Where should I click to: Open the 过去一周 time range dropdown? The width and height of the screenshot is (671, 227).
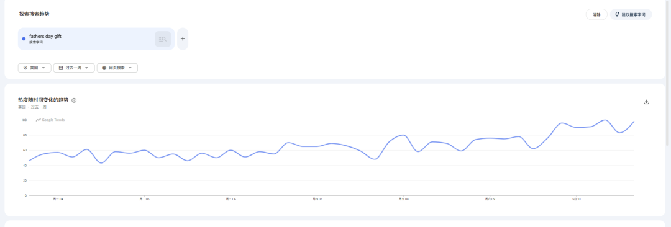tap(74, 68)
